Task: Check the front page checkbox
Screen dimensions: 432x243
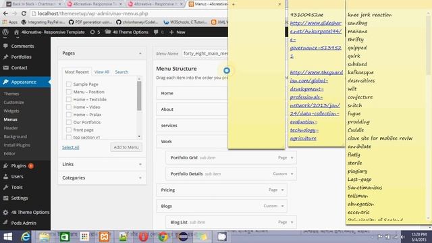Action: pos(69,130)
